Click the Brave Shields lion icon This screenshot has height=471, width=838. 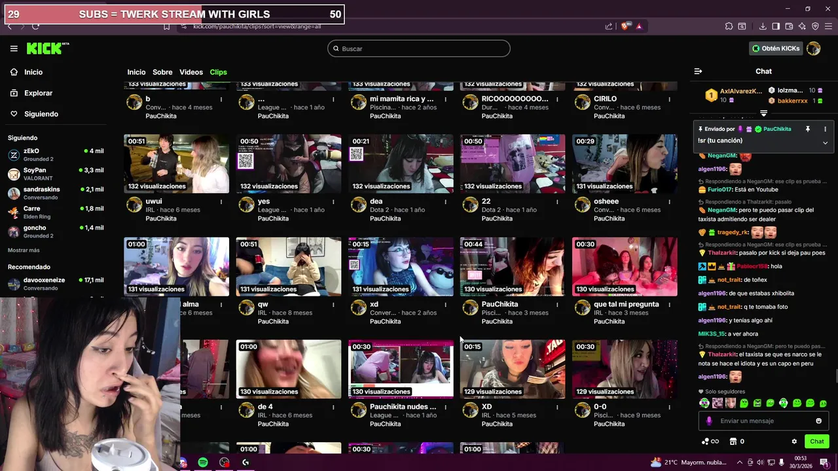click(x=625, y=26)
